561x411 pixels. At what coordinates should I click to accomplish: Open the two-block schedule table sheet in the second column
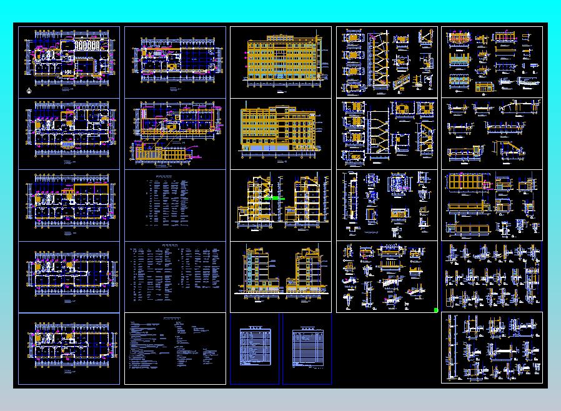(x=176, y=277)
